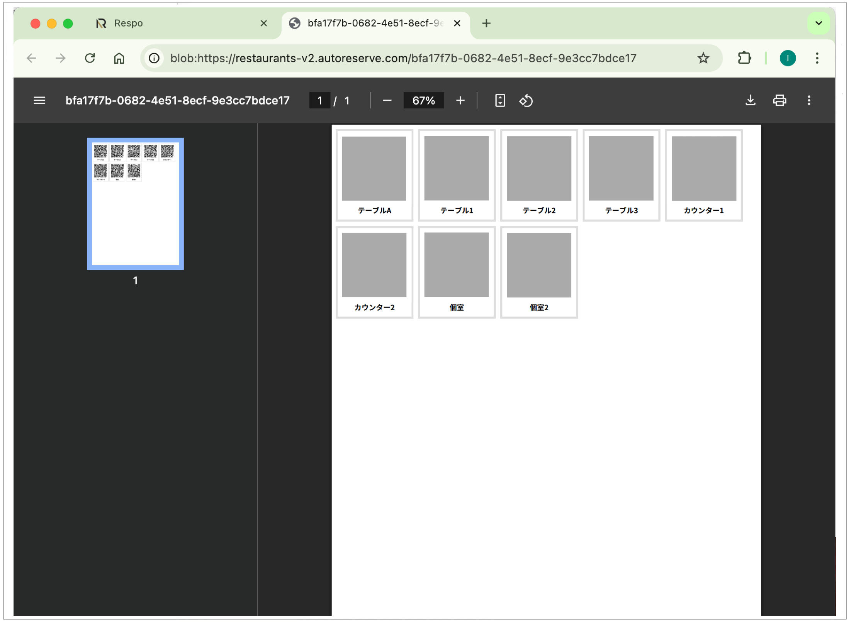
Task: Click the テーブル1 QR code
Action: point(457,169)
